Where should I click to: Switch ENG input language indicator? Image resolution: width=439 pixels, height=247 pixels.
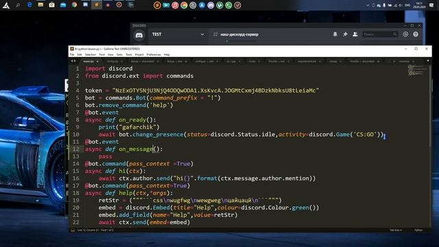pyautogui.click(x=407, y=5)
